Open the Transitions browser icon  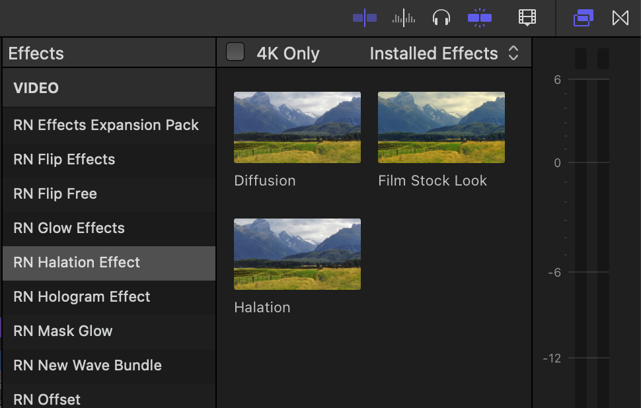(x=620, y=18)
